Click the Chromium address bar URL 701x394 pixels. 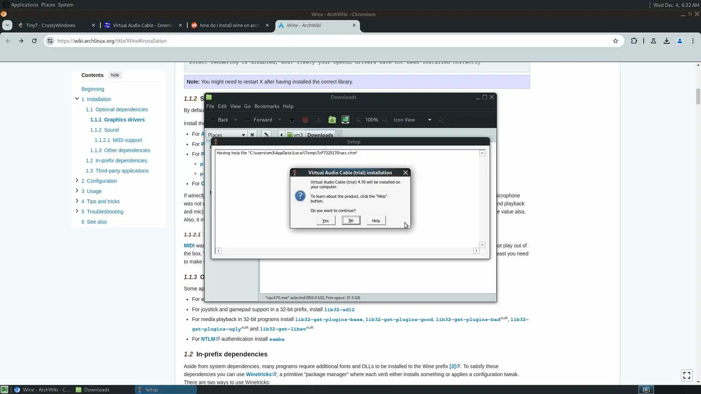click(112, 41)
